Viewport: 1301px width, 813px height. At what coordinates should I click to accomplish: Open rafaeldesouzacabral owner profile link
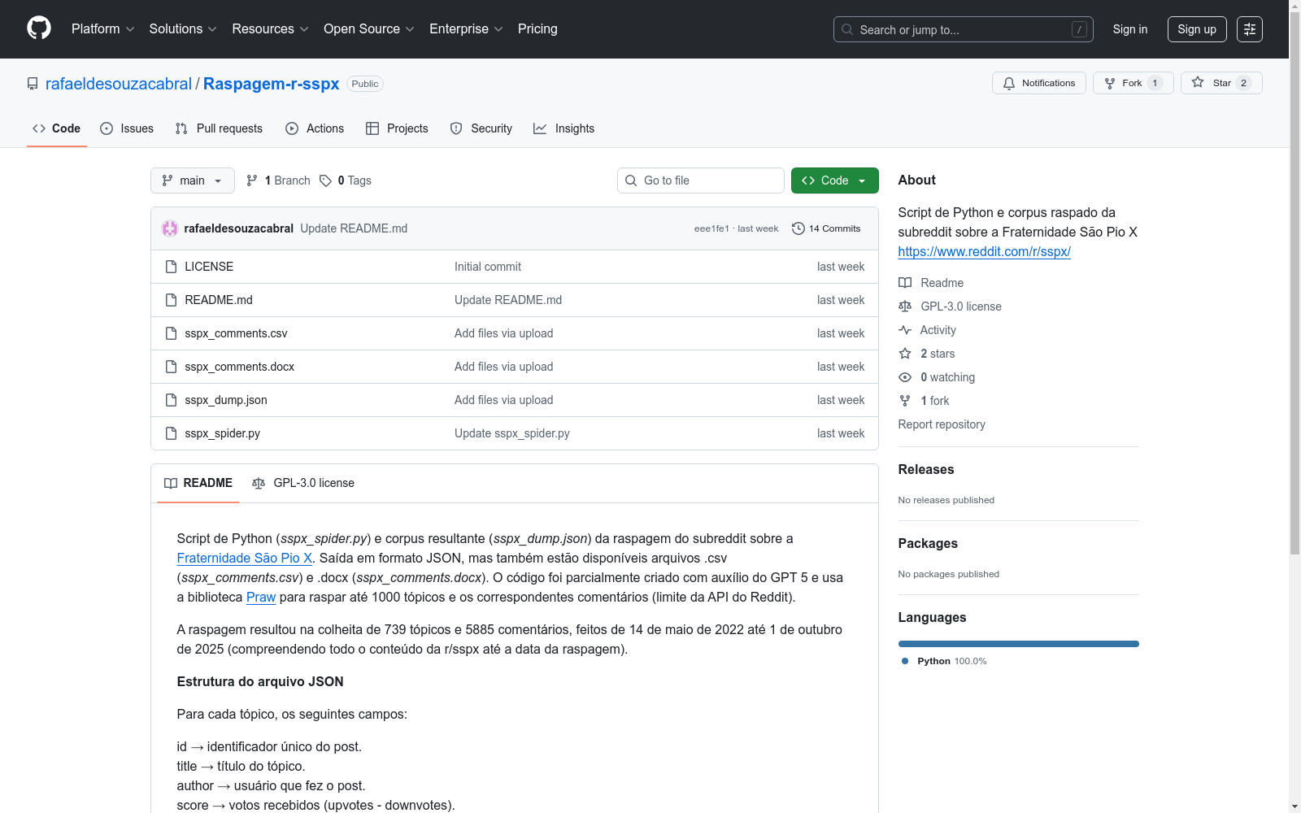coord(119,84)
